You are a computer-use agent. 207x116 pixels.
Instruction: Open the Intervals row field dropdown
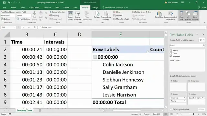tap(184, 98)
